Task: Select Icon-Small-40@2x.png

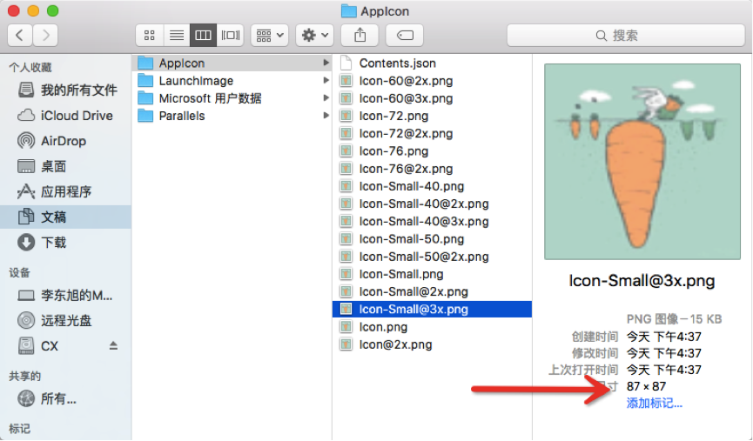Action: [432, 204]
